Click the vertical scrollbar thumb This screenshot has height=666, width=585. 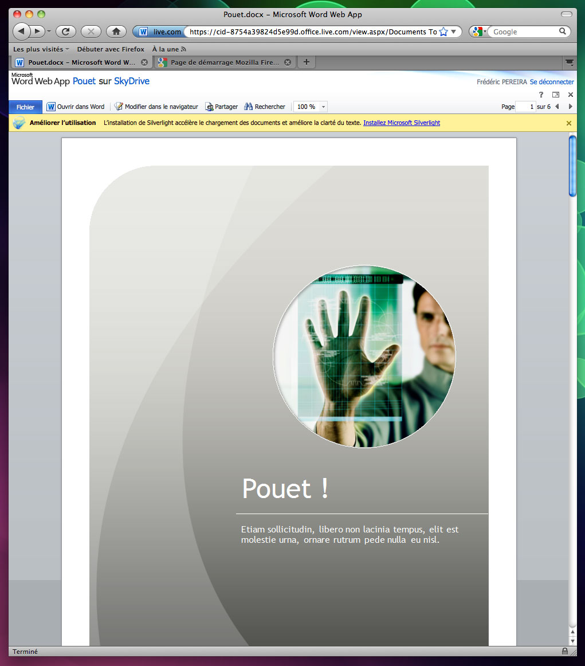pyautogui.click(x=572, y=166)
